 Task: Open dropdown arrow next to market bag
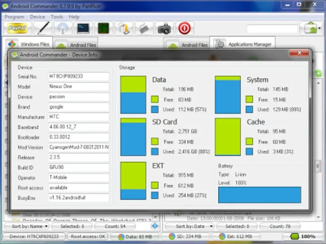[x=319, y=28]
